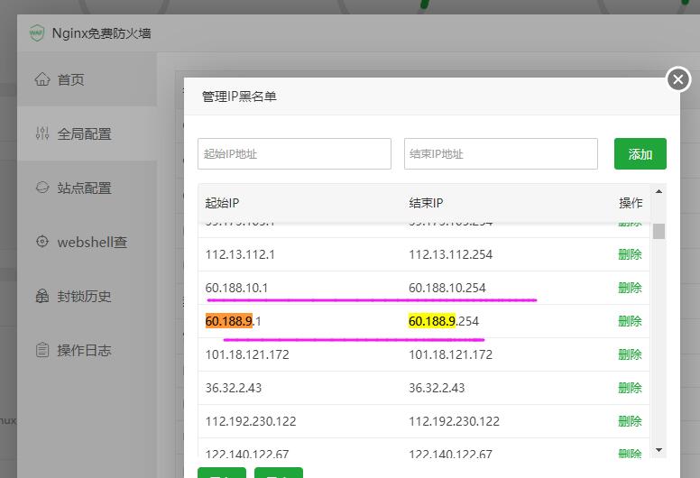
Task: Open the 封锁历史 lock icon
Action: (42, 296)
